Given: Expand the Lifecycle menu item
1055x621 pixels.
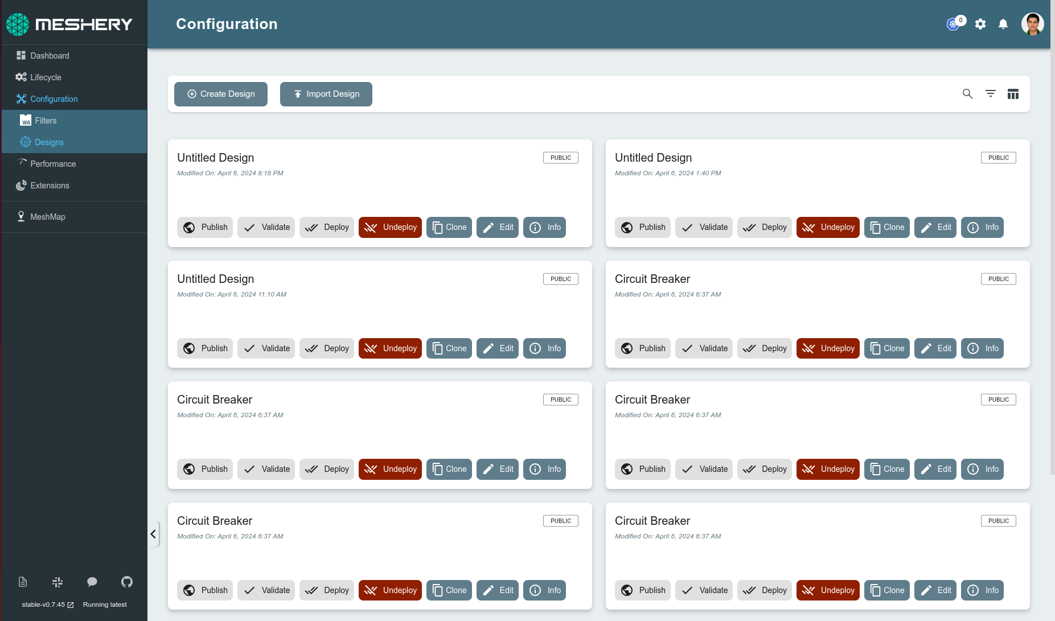Looking at the screenshot, I should click(x=46, y=77).
